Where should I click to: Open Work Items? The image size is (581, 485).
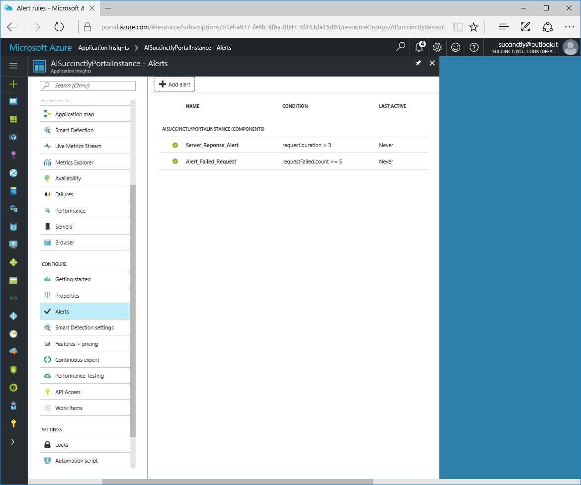point(85,408)
